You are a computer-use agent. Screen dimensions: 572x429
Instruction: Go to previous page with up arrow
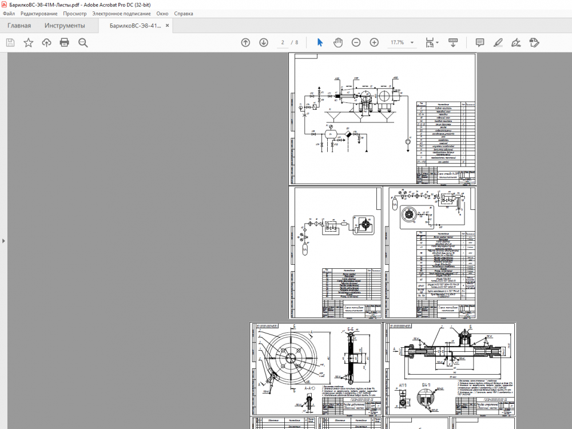pos(245,42)
